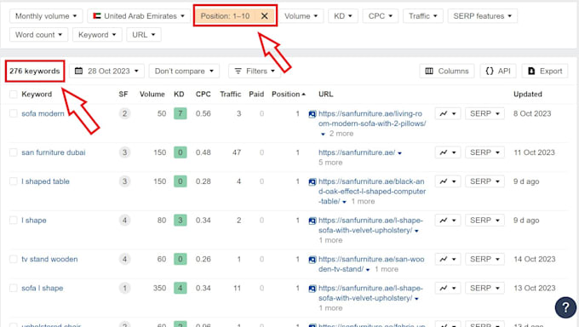Open the Don't compare dropdown

(184, 71)
